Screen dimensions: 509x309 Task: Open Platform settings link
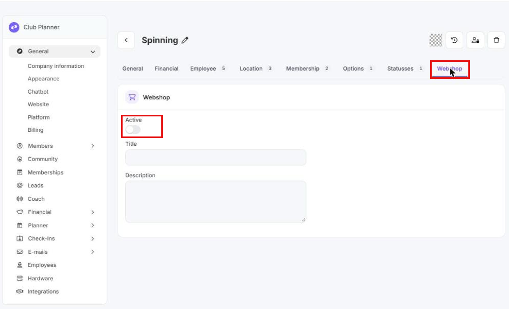(39, 117)
